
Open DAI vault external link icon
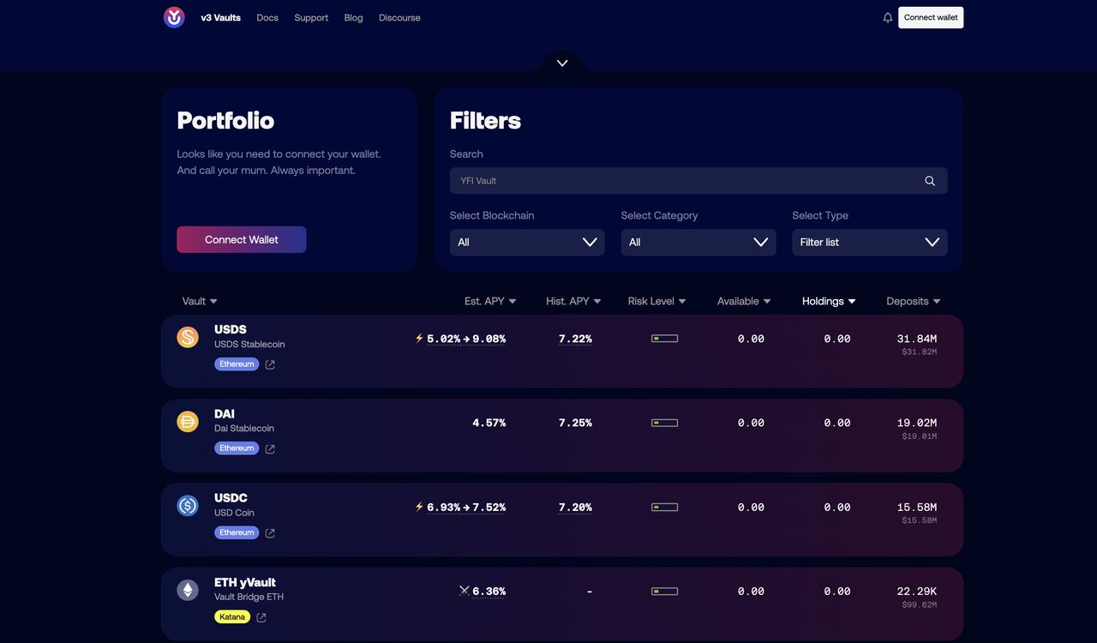[270, 448]
